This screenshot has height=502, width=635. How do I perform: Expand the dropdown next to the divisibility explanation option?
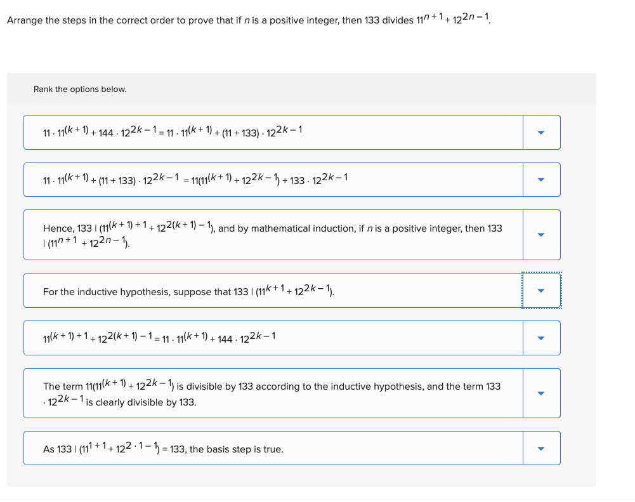click(540, 393)
